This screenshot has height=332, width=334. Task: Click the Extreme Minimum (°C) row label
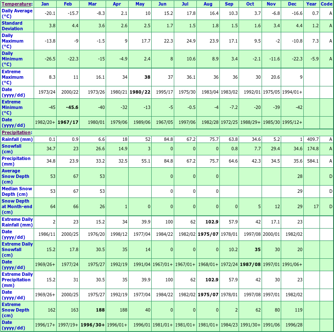pos(12,107)
